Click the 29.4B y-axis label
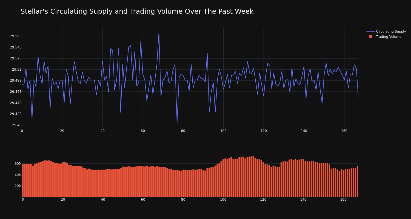The image size is (411, 219). point(17,125)
